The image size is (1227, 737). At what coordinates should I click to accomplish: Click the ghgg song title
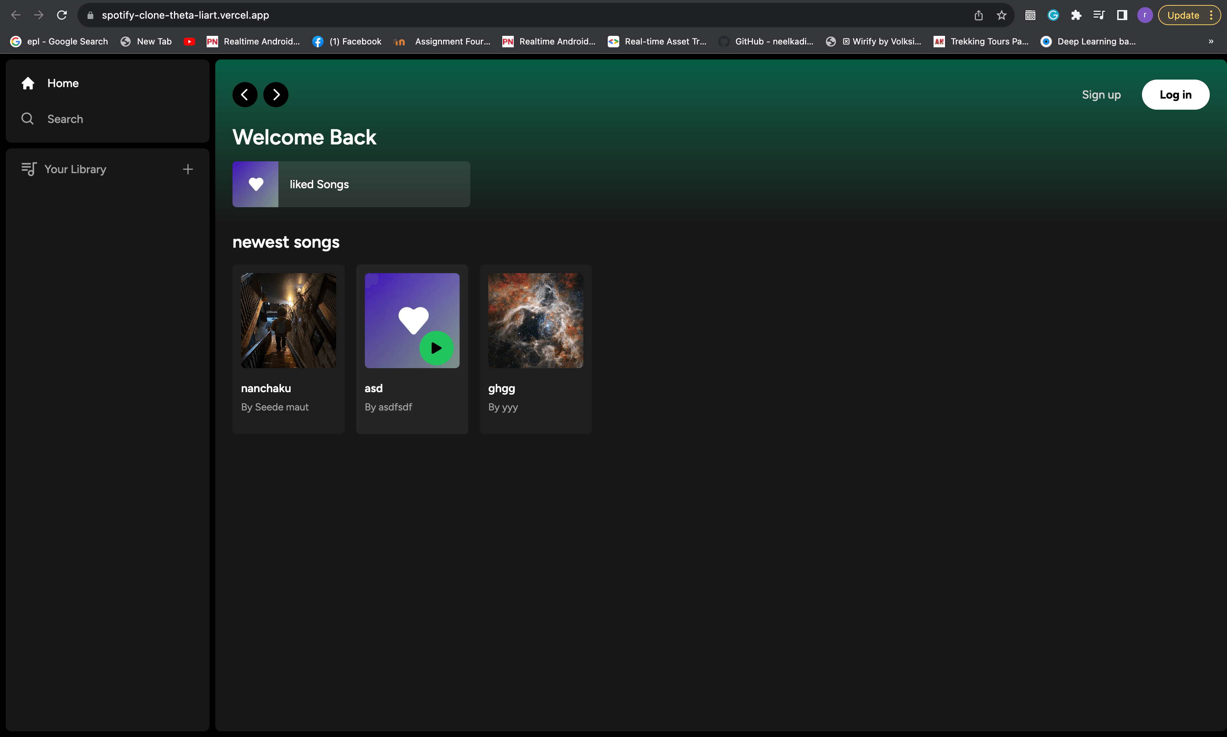coord(502,389)
